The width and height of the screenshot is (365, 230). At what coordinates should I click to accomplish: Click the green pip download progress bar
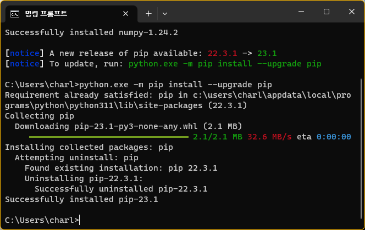[109, 137]
